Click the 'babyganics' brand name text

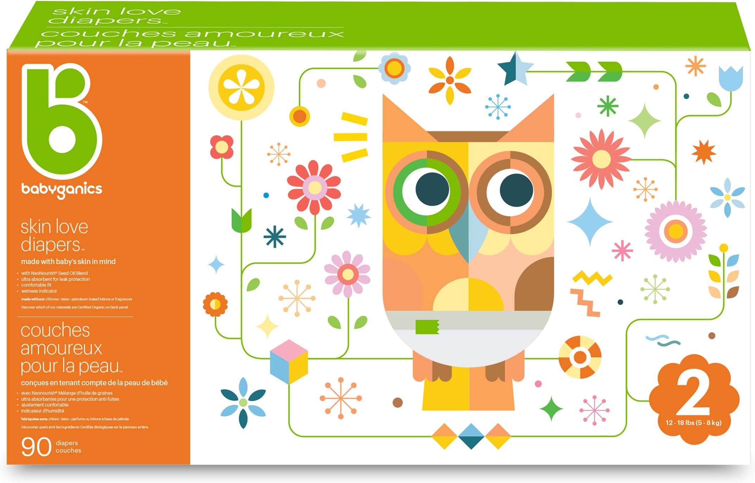click(62, 190)
